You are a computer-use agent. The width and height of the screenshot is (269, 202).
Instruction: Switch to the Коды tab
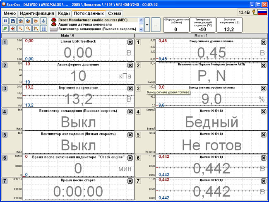click(60, 13)
